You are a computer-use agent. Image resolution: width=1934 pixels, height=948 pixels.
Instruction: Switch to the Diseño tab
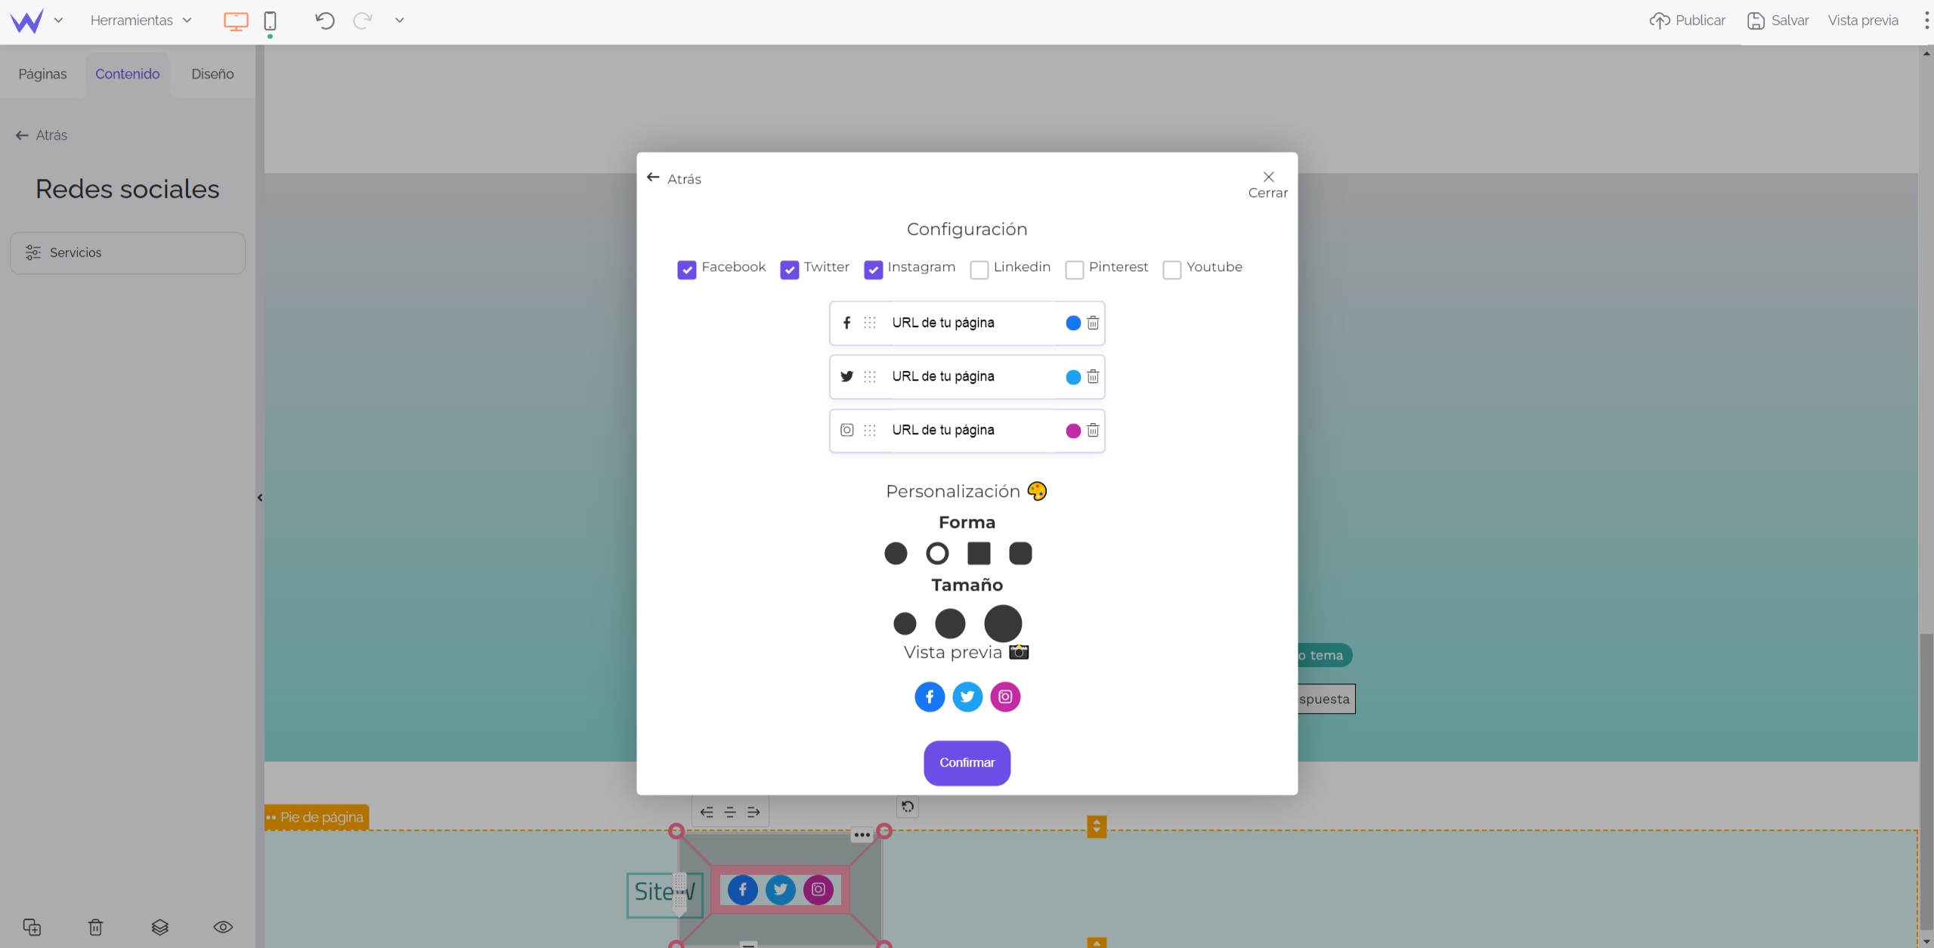(212, 74)
